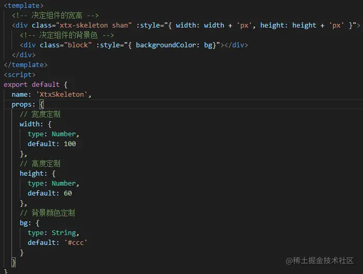Click the opening template tag
This screenshot has height=274, width=363.
23,5
